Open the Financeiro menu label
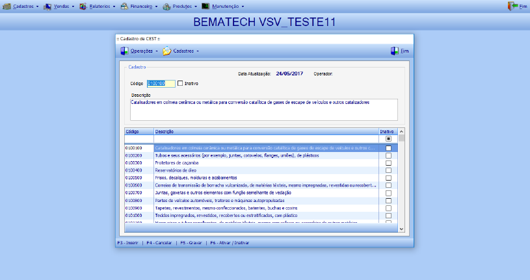Viewport: 530px width, 280px height. pyautogui.click(x=141, y=6)
